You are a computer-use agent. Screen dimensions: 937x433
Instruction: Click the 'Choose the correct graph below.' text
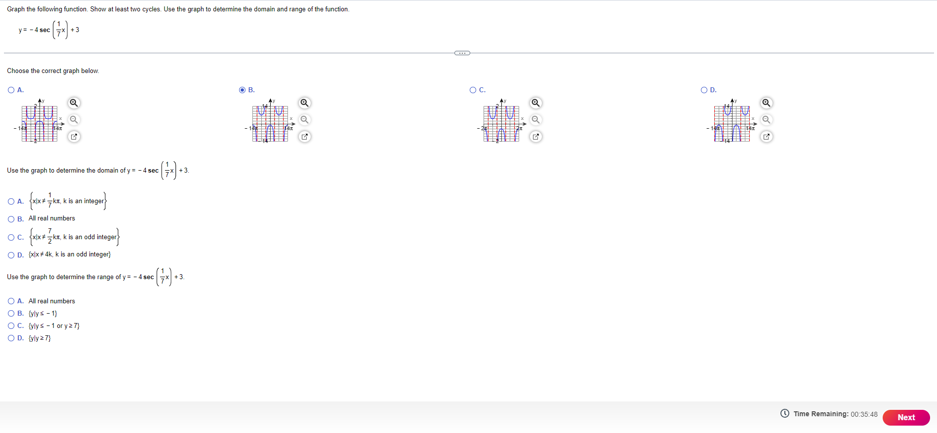coord(53,71)
